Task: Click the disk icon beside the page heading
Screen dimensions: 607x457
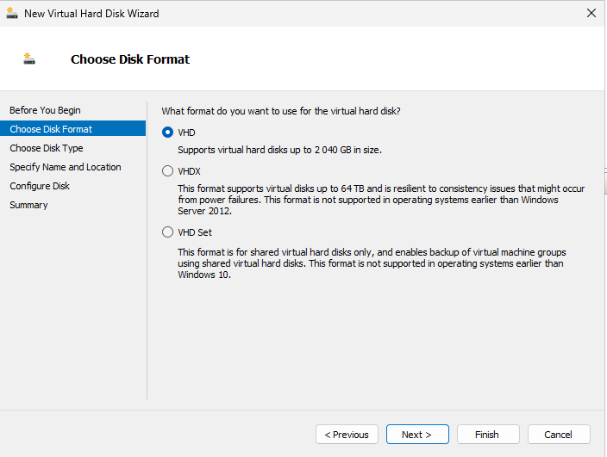Action: coord(29,59)
